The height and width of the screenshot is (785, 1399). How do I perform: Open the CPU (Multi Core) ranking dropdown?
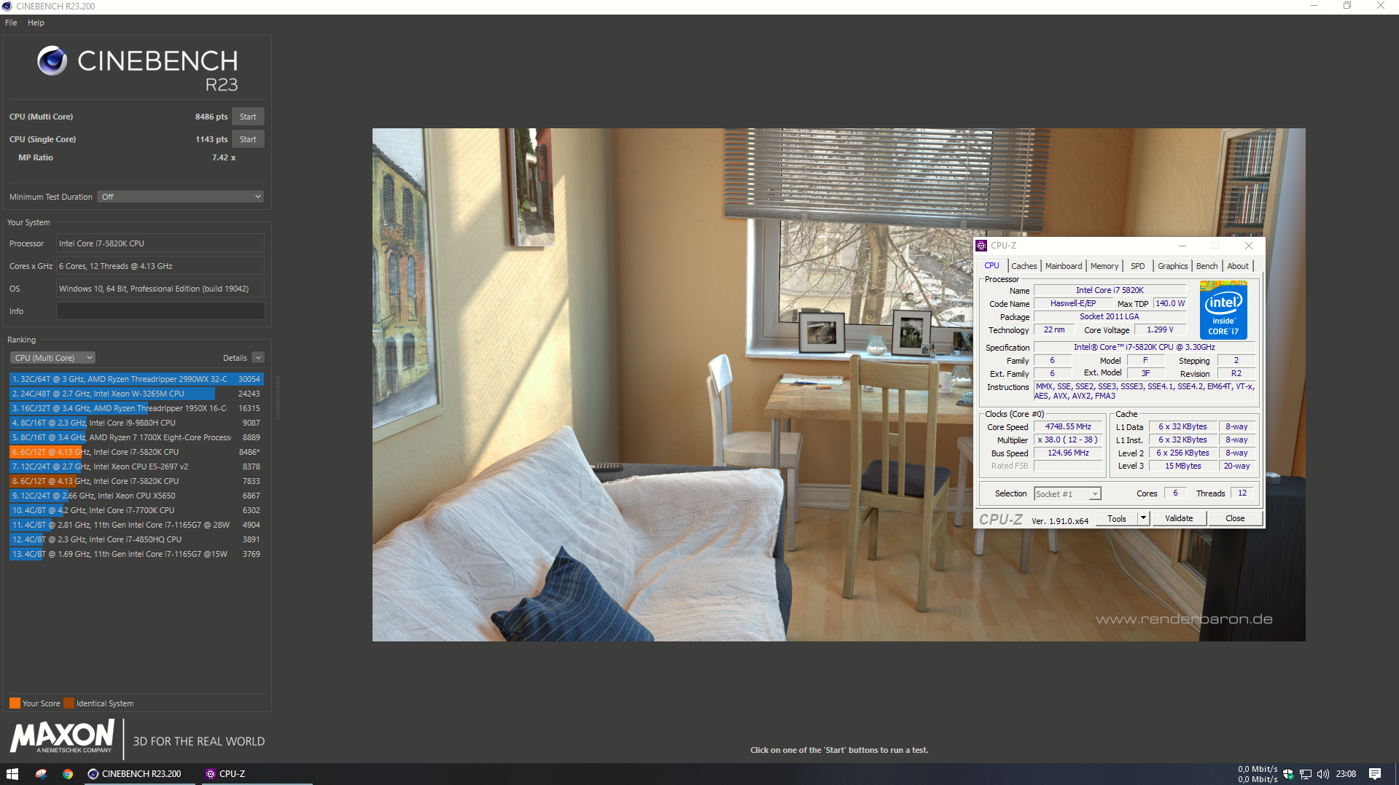(x=52, y=358)
